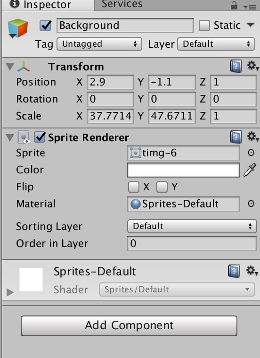This screenshot has width=260, height=358.
Task: Open the Sorting Layer dropdown
Action: 192,226
